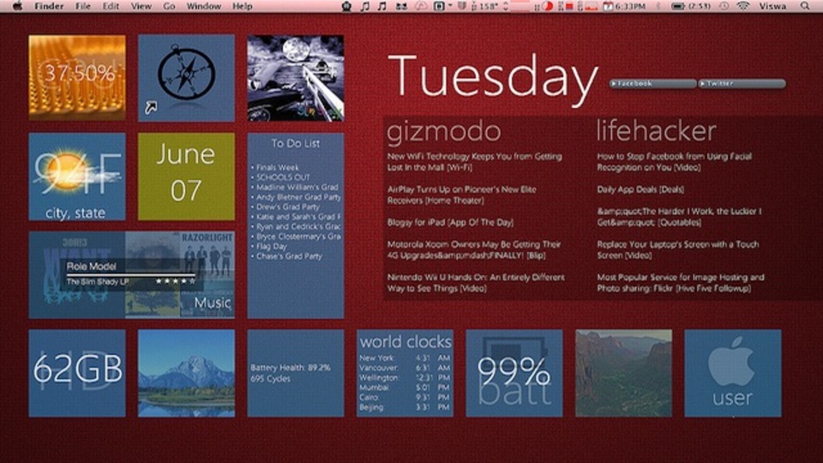Open 'Daily App Deals' article
823x463 pixels.
[x=640, y=189]
